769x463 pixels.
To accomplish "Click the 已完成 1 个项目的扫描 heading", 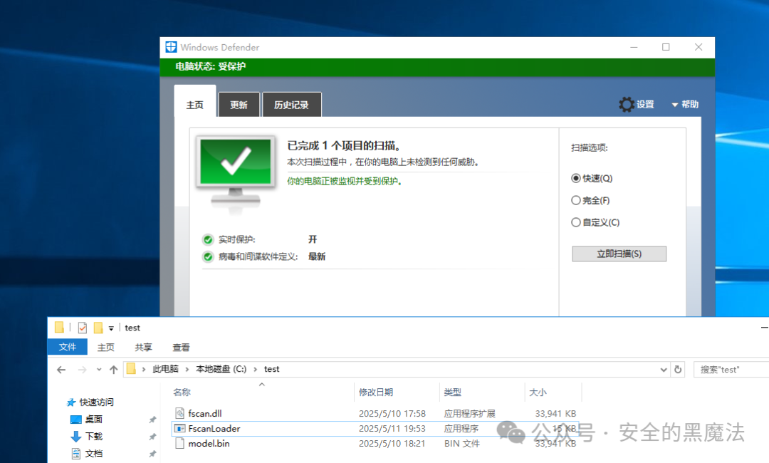I will coord(344,146).
